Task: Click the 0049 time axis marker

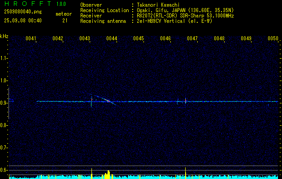Action: [246, 38]
